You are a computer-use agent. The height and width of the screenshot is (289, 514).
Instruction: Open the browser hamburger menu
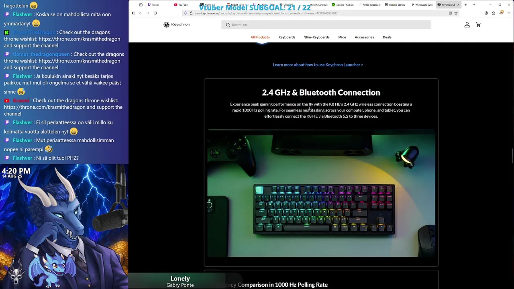pyautogui.click(x=509, y=13)
